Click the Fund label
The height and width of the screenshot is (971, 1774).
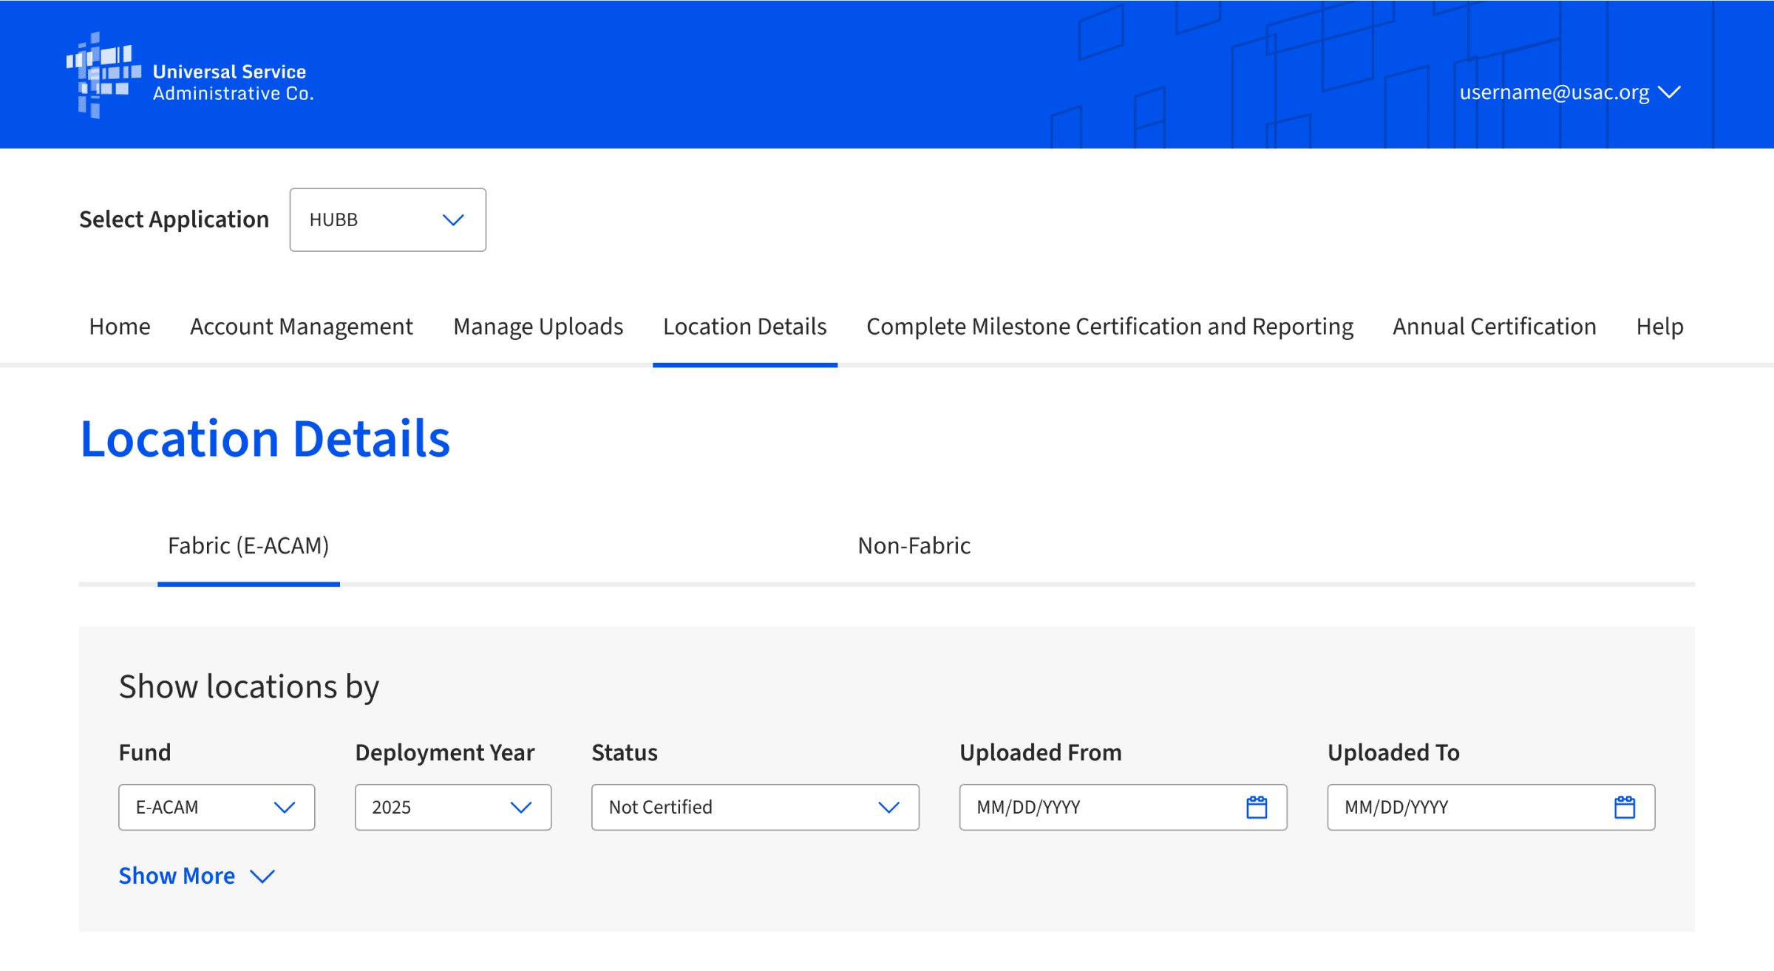(x=145, y=752)
